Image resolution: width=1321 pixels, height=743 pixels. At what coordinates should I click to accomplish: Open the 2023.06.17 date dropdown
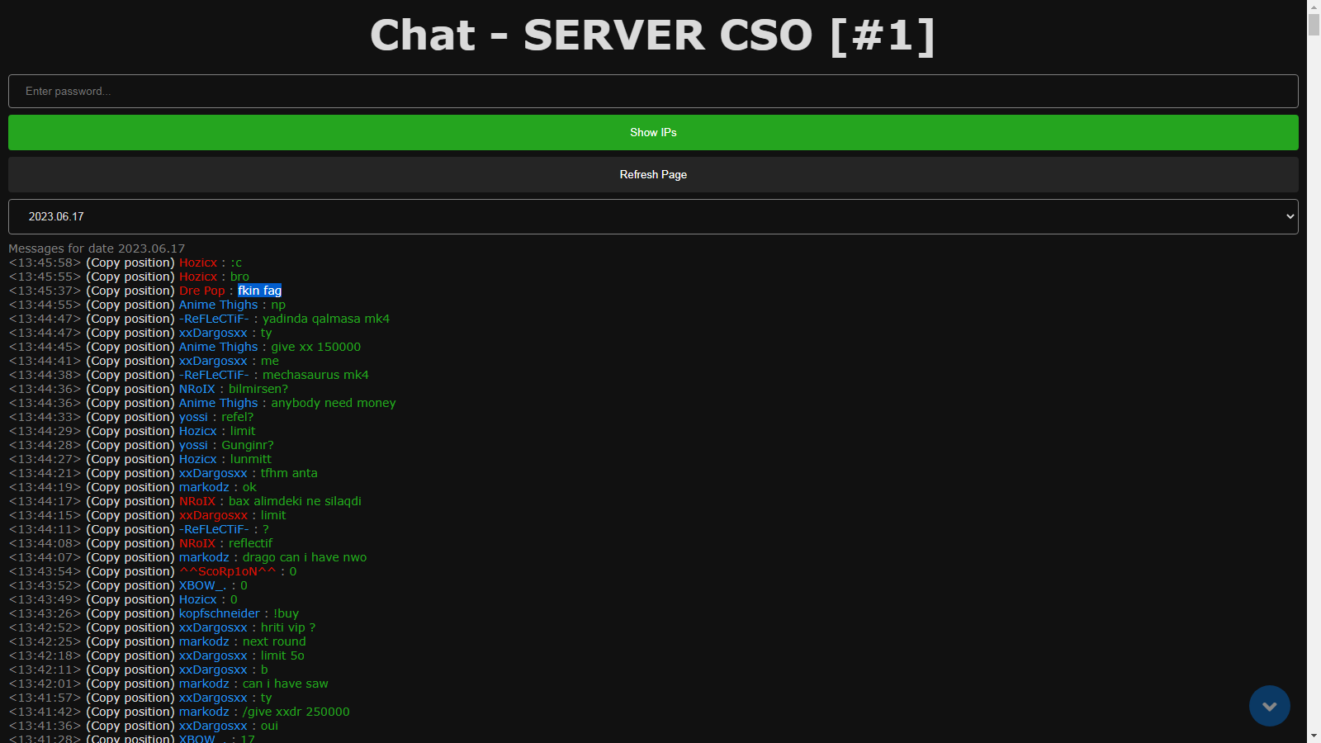point(652,216)
